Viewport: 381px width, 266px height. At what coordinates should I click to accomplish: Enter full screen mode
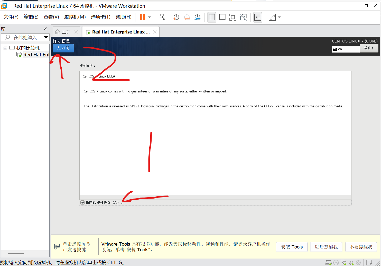pos(233,17)
